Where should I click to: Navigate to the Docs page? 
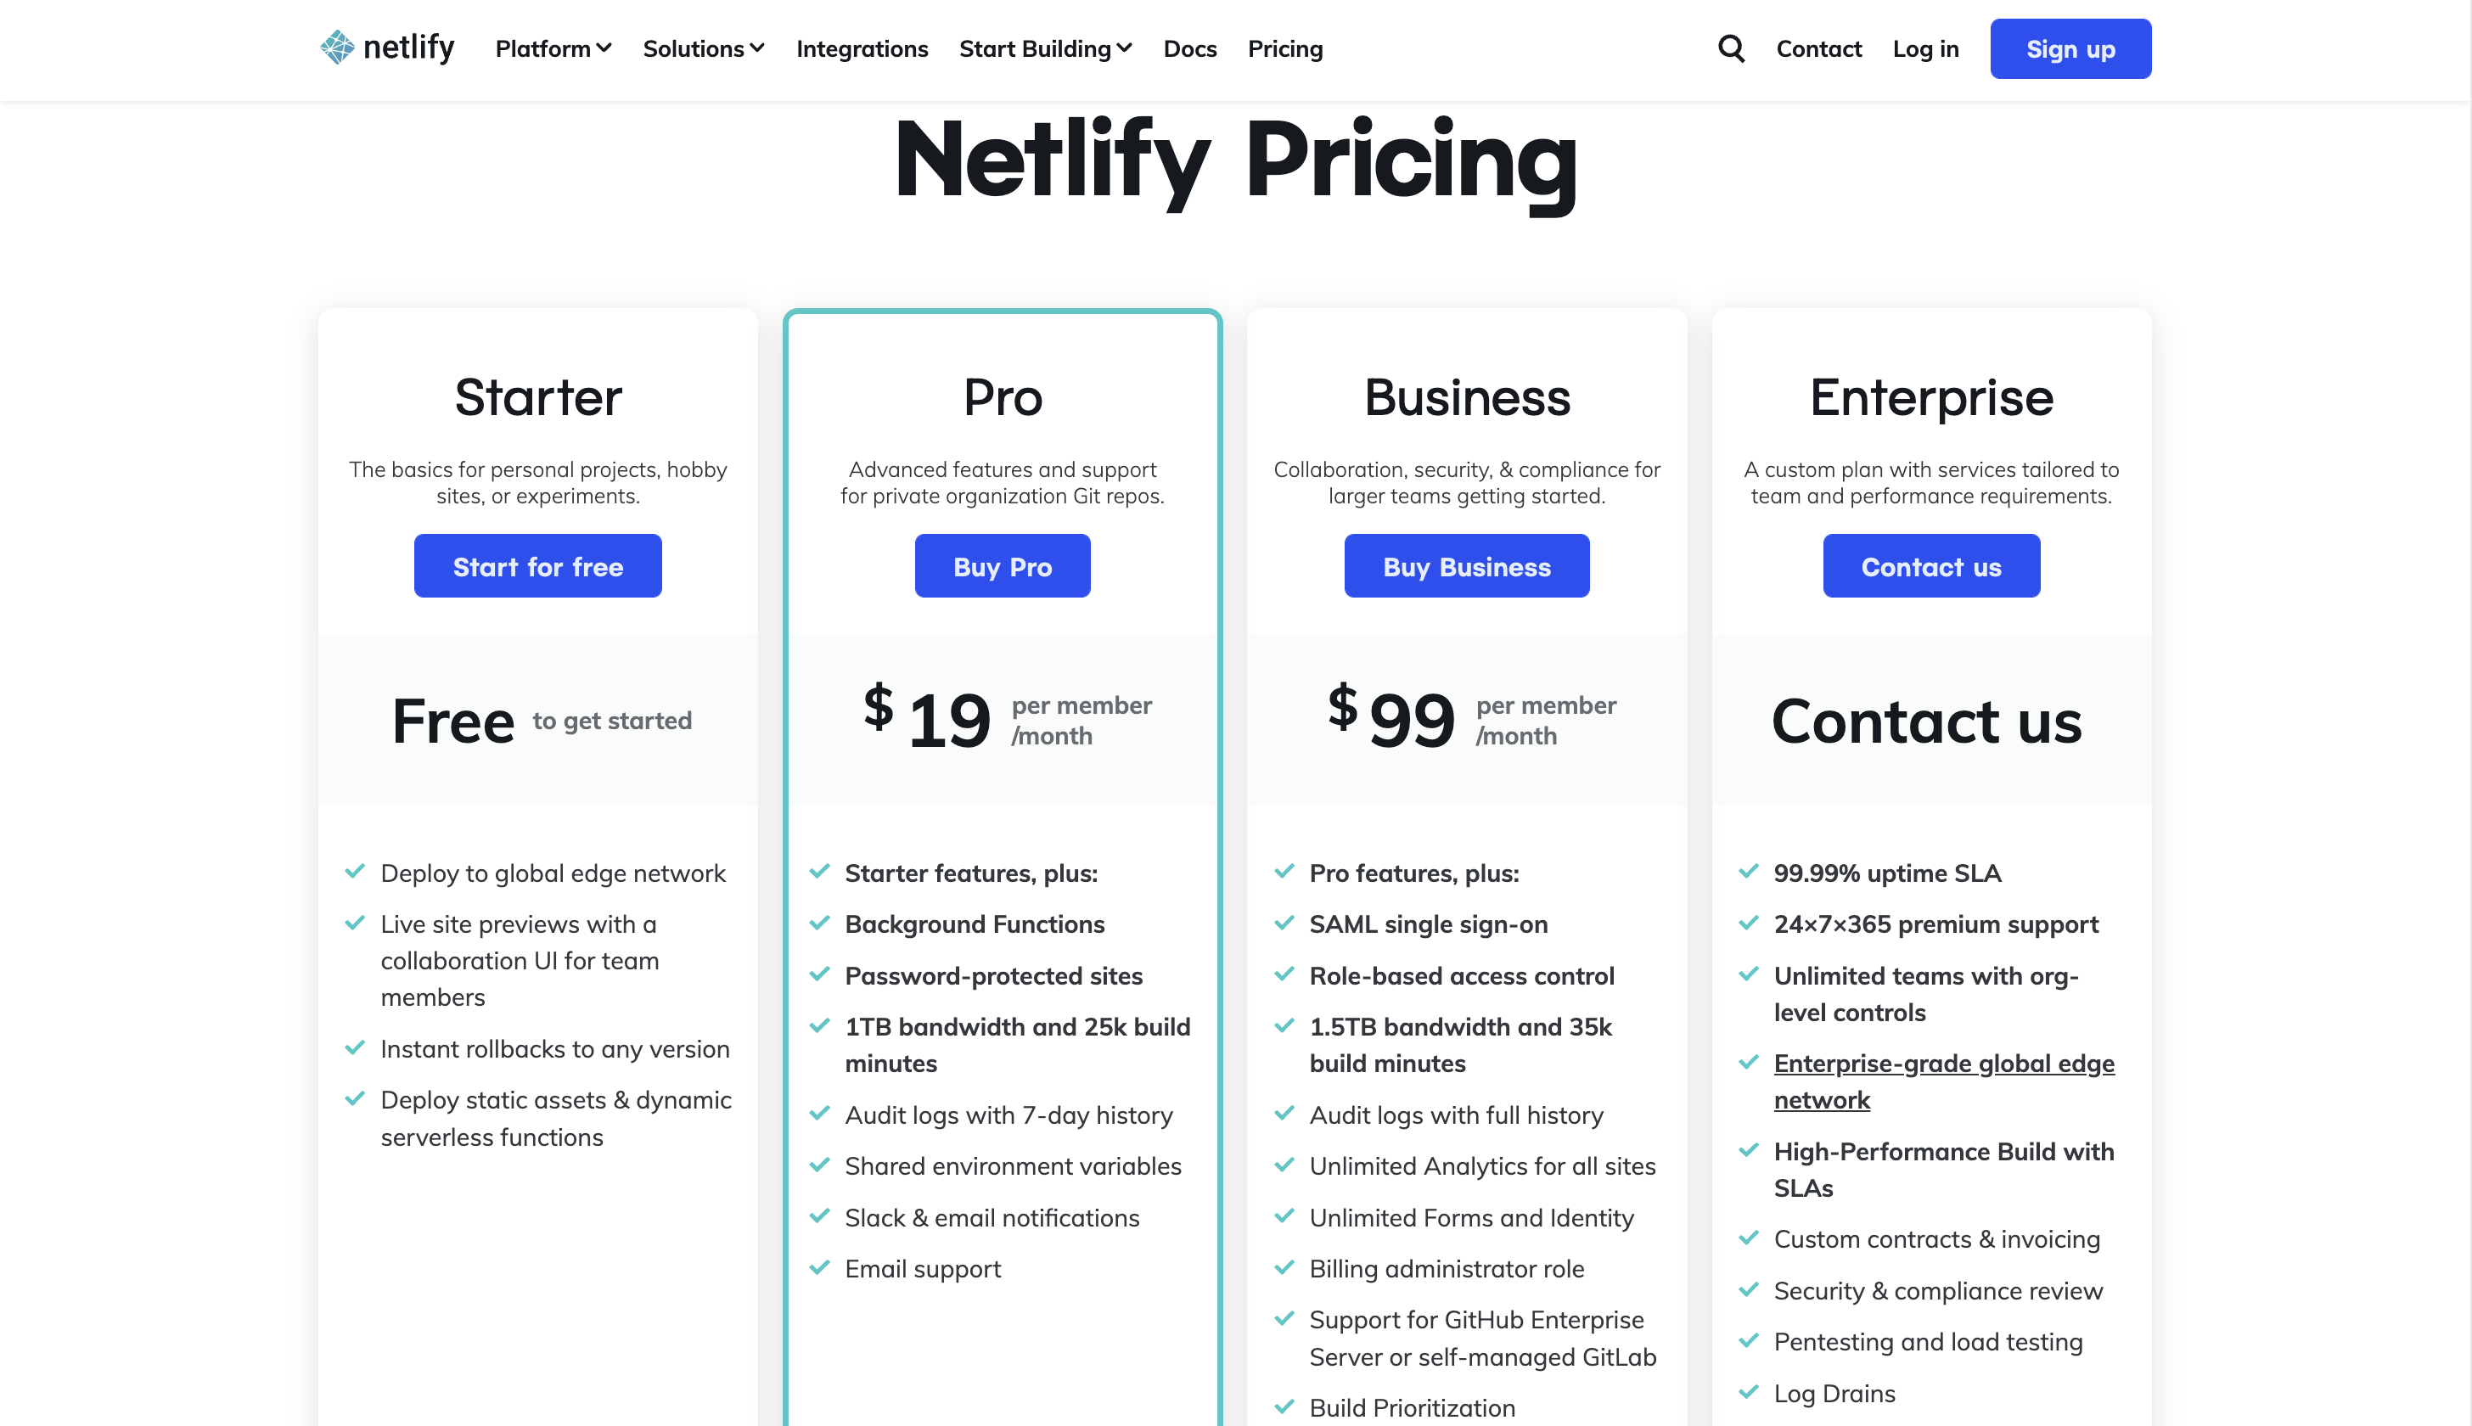click(1188, 48)
